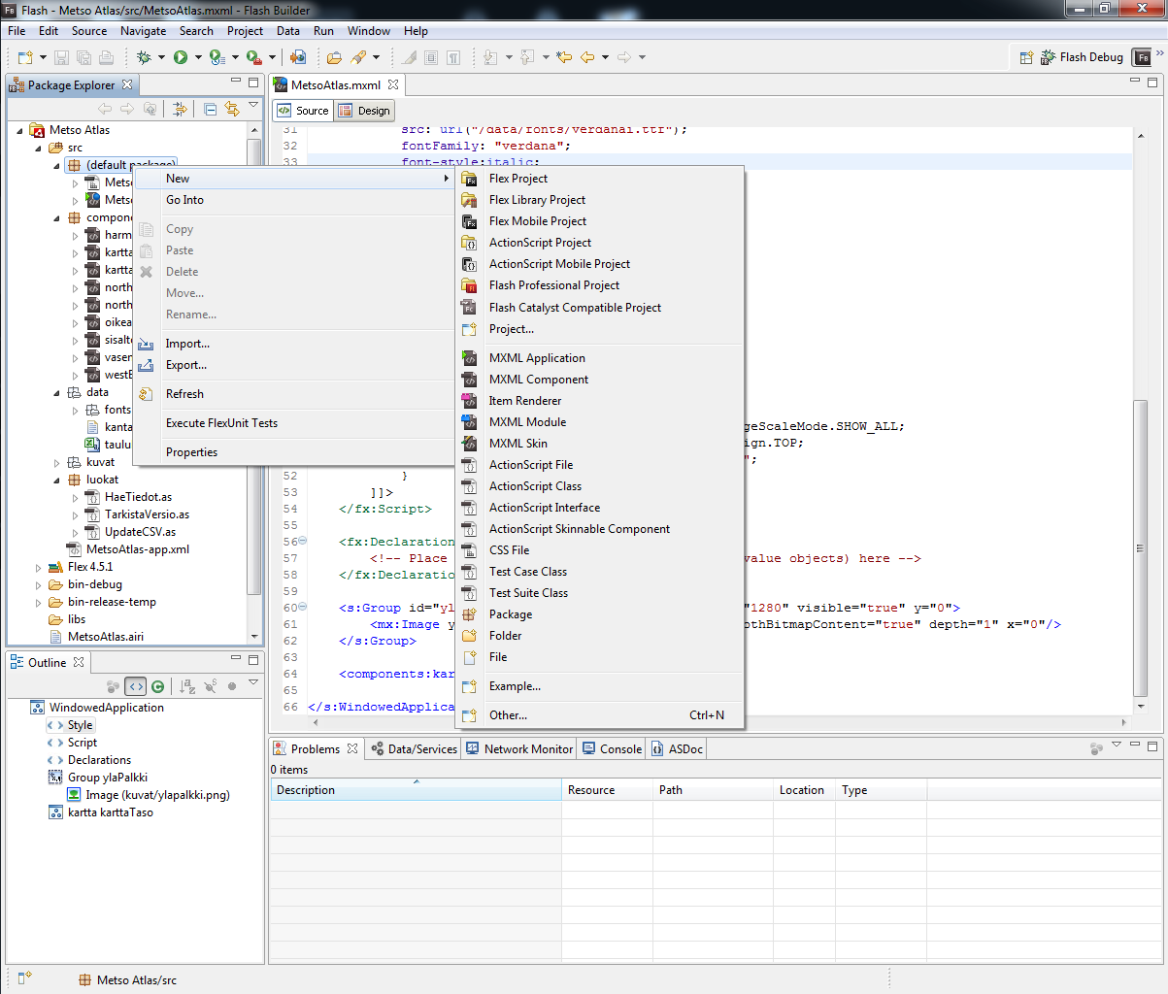
Task: Click Import... in context menu
Action: click(294, 344)
